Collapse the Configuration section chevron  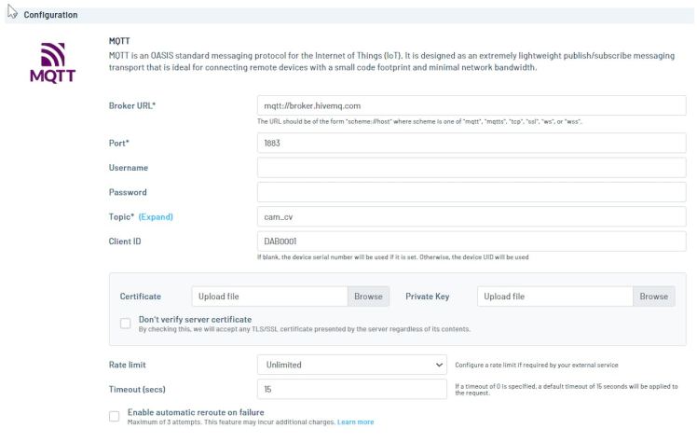[12, 14]
